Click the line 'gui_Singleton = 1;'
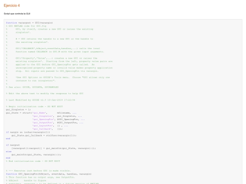The image size is (246, 184). [x=18, y=109]
